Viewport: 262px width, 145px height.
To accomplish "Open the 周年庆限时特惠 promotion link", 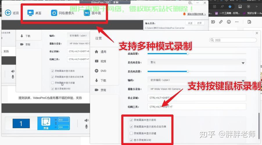I will pos(196,14).
